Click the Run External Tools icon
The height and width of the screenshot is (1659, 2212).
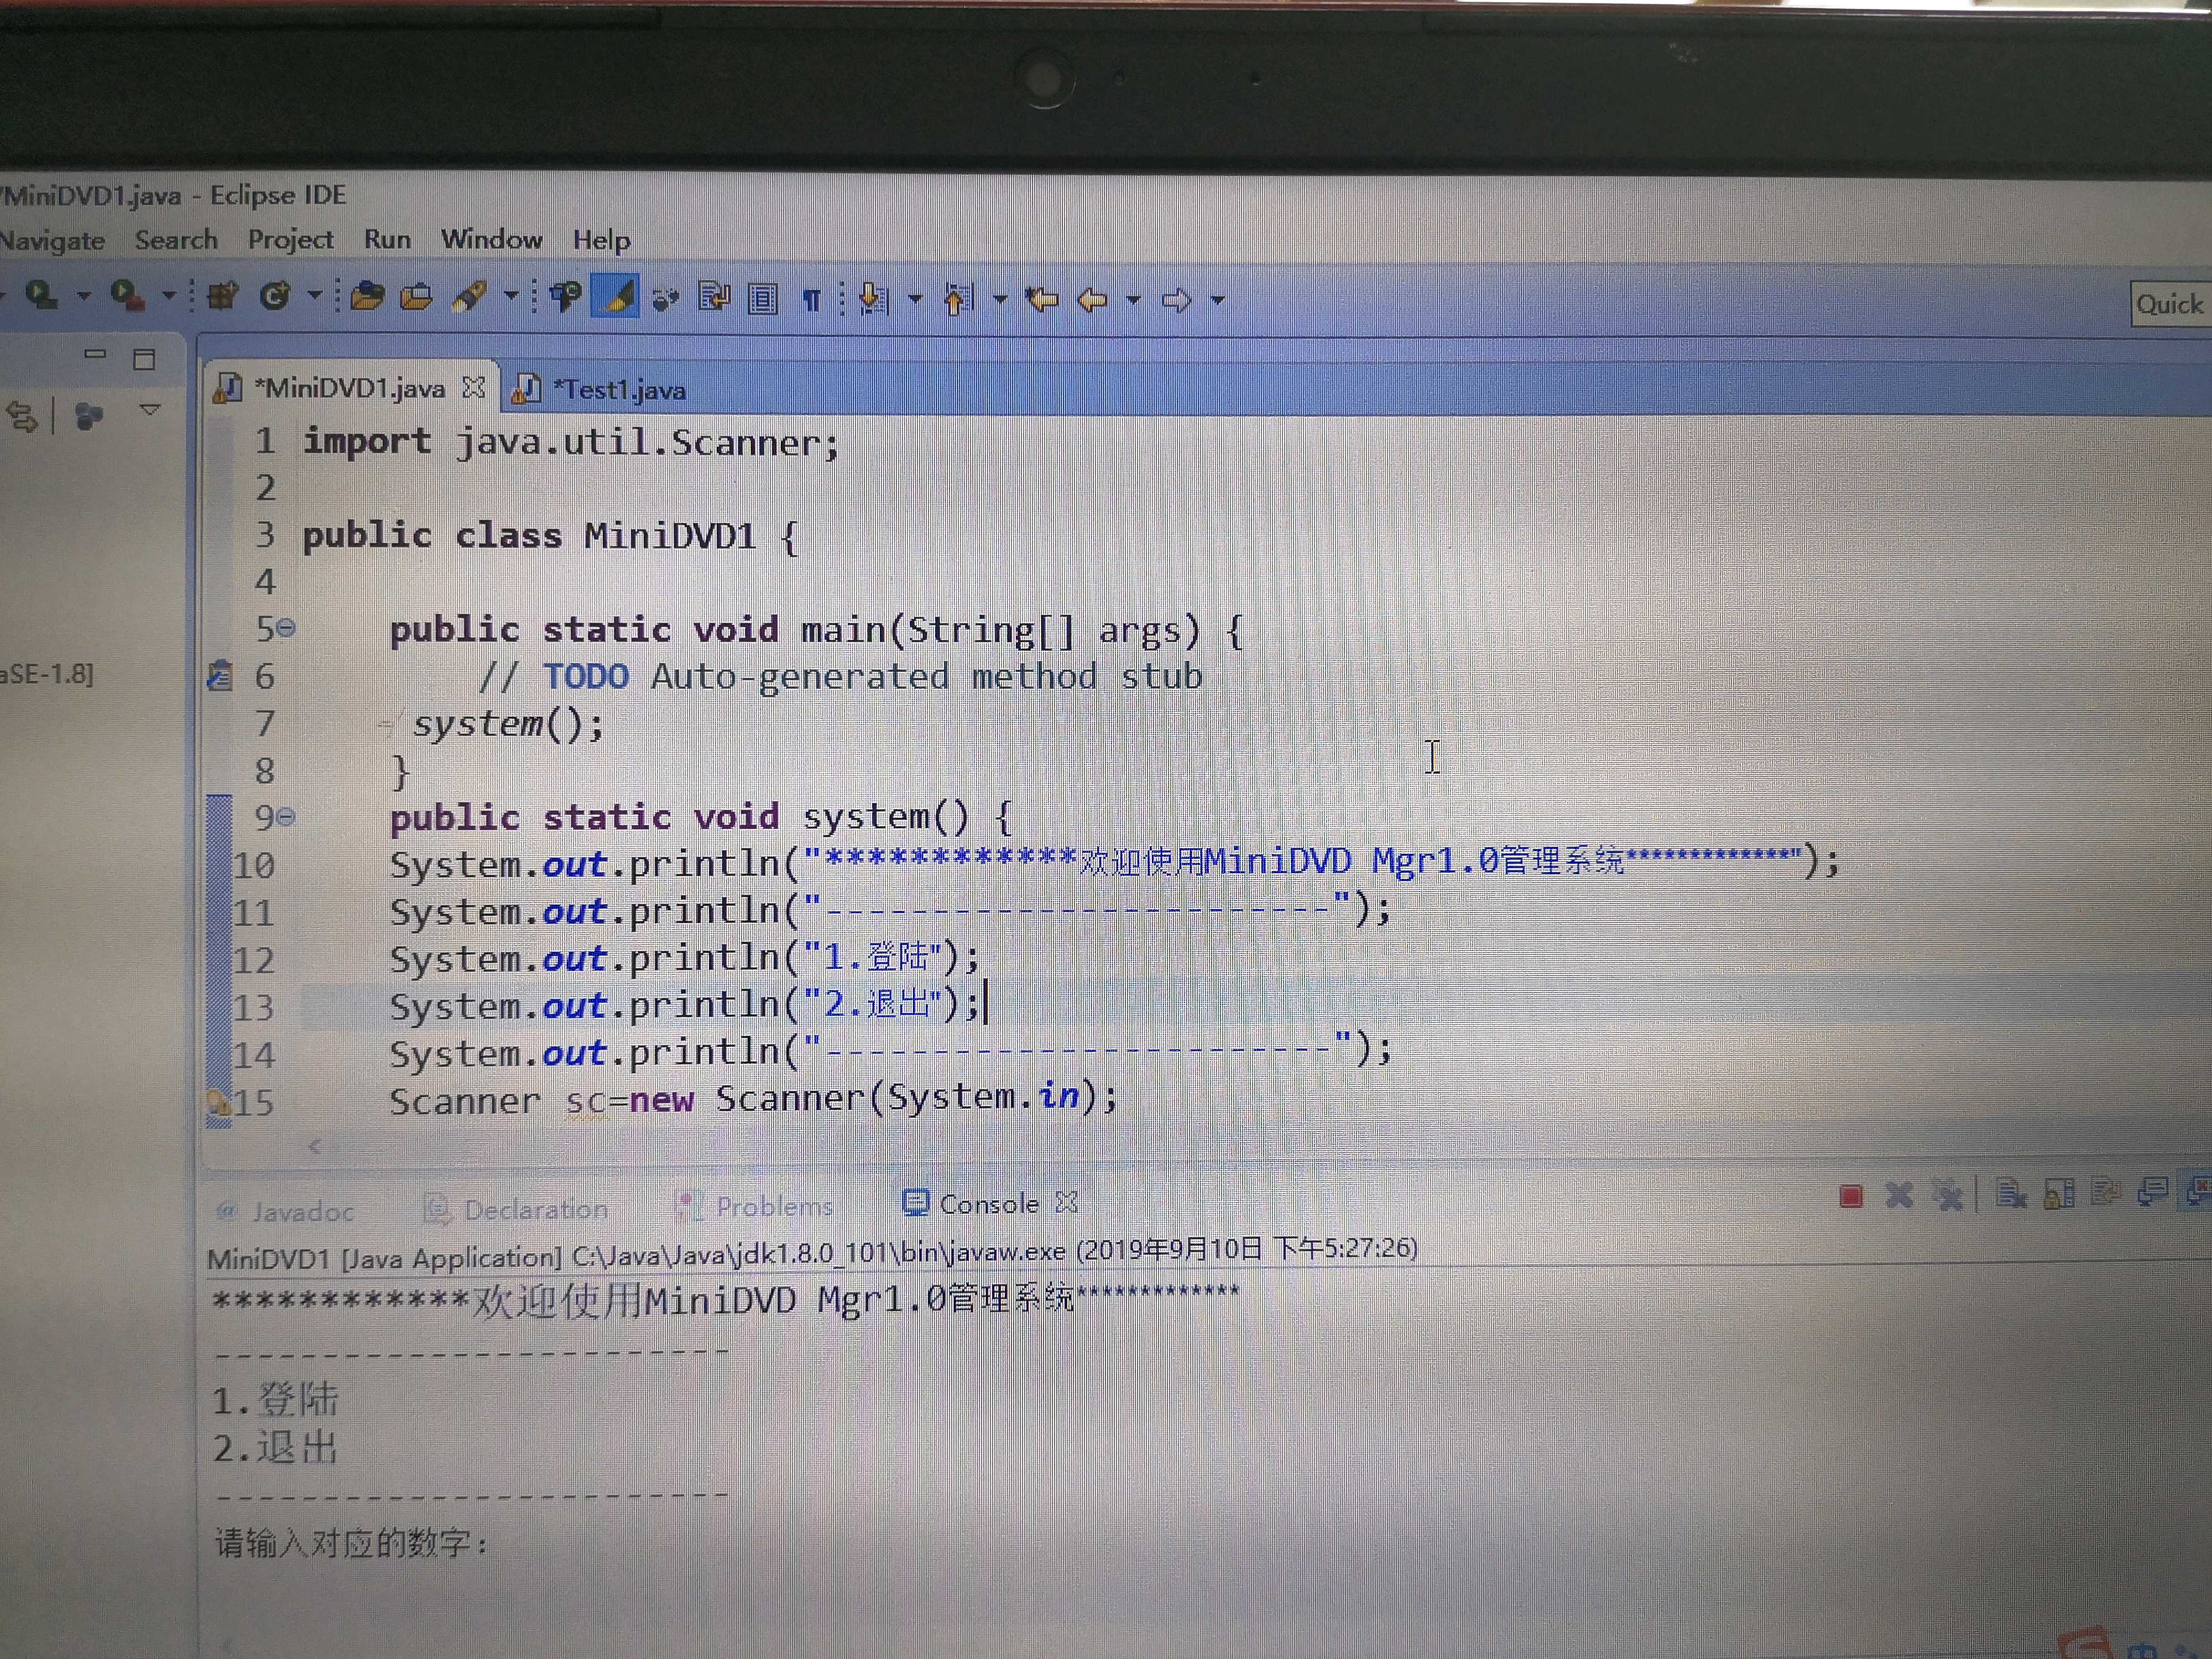127,295
